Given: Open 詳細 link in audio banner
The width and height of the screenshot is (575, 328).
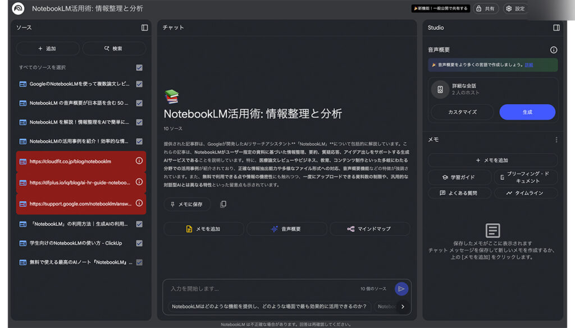Looking at the screenshot, I should pos(529,65).
